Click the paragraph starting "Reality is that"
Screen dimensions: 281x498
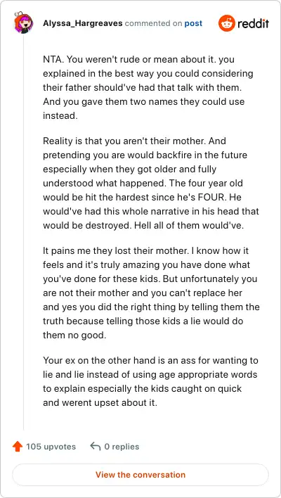click(151, 183)
